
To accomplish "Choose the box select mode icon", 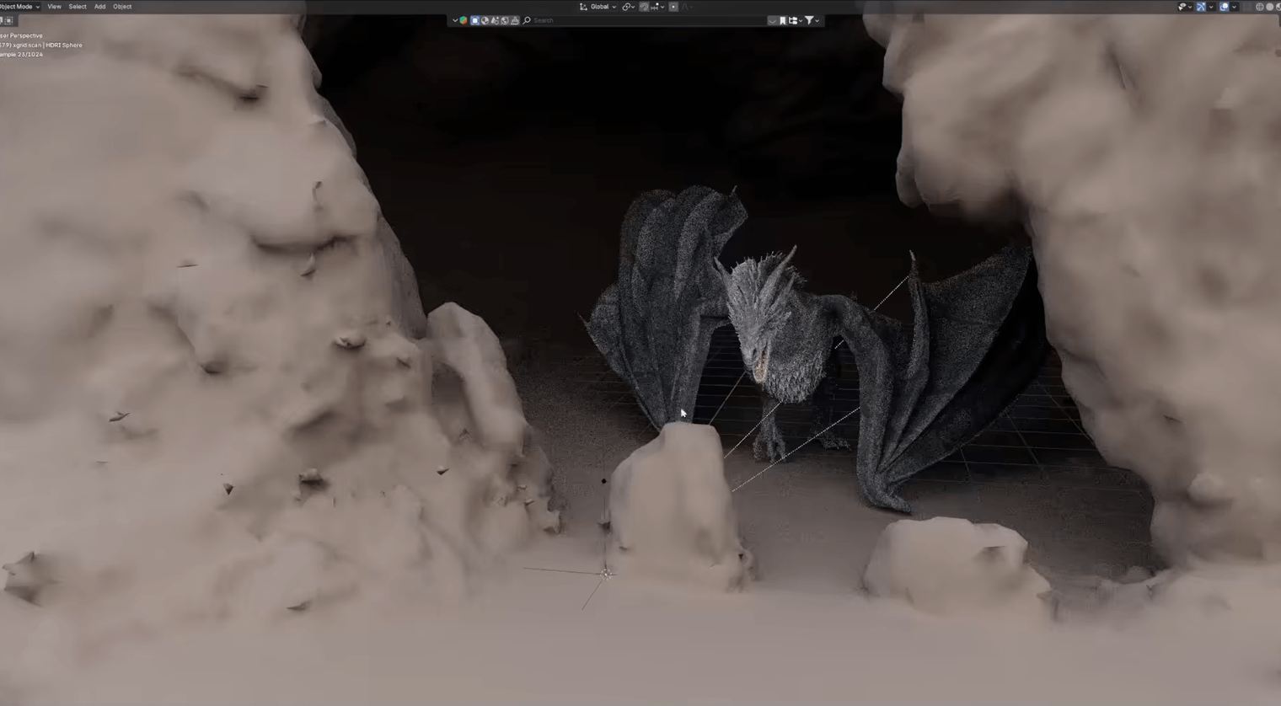I will tap(8, 20).
